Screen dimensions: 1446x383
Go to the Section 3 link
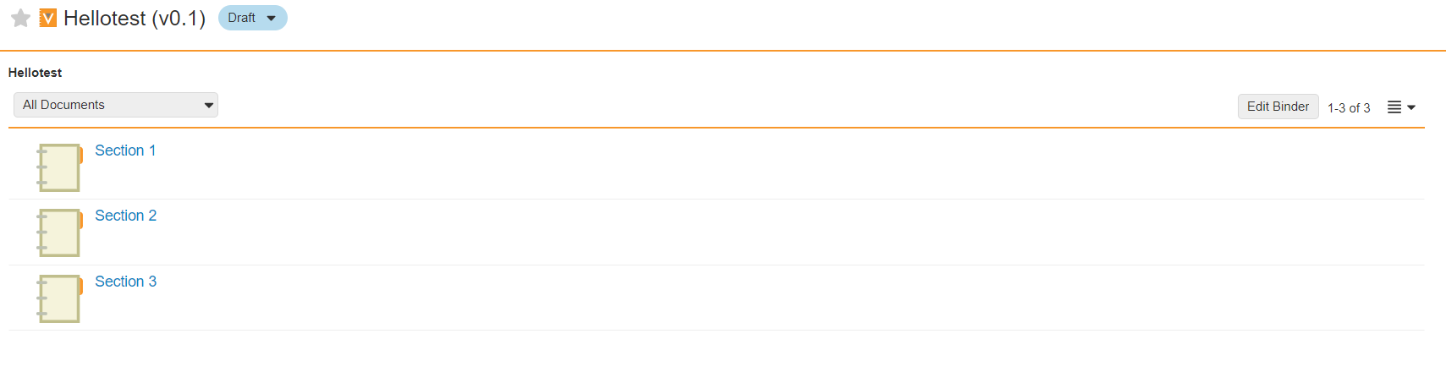pos(125,282)
